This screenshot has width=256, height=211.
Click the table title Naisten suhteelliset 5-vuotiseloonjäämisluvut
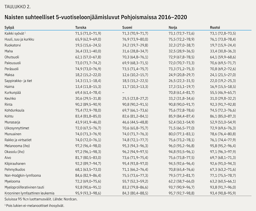pyautogui.click(x=95, y=18)
